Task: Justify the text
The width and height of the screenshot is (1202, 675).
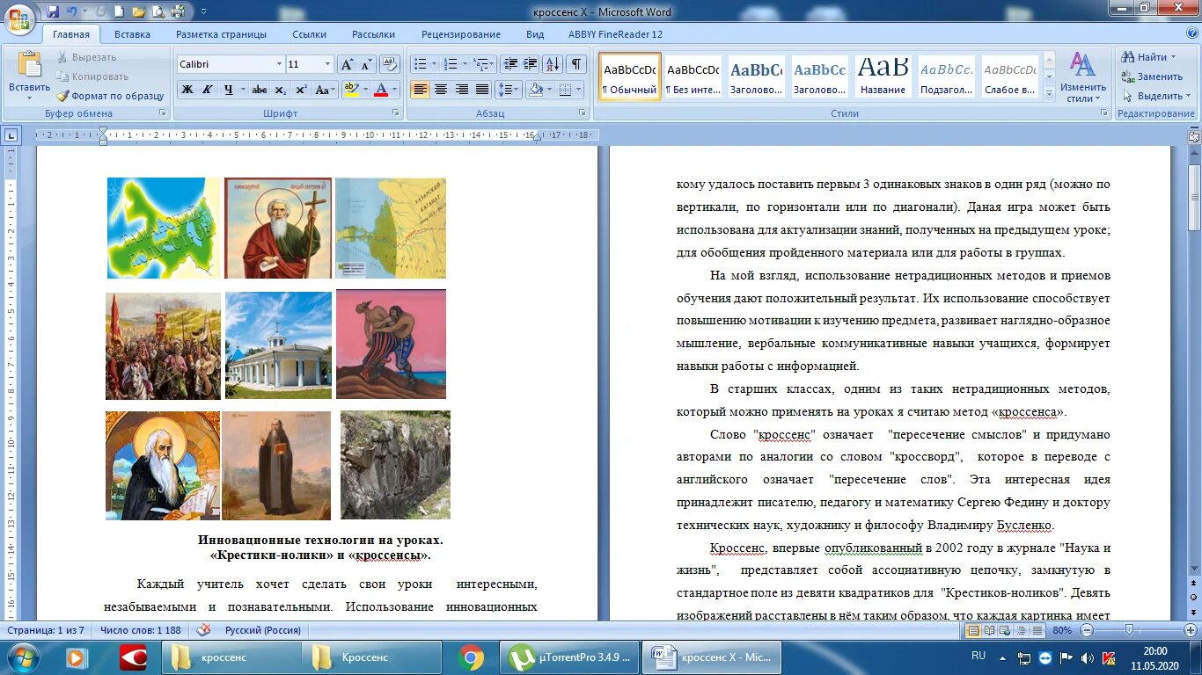Action: pyautogui.click(x=482, y=90)
